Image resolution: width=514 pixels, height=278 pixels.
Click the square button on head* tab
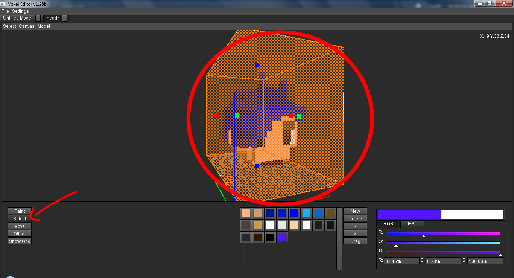pyautogui.click(x=65, y=18)
